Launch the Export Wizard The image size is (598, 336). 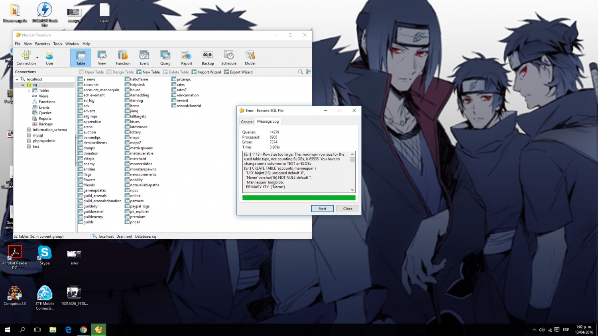[238, 72]
